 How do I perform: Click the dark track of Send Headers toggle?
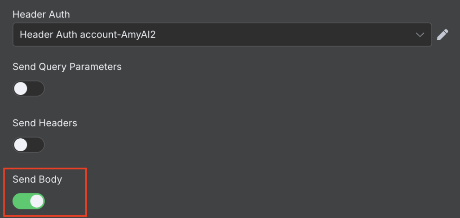tap(36, 145)
